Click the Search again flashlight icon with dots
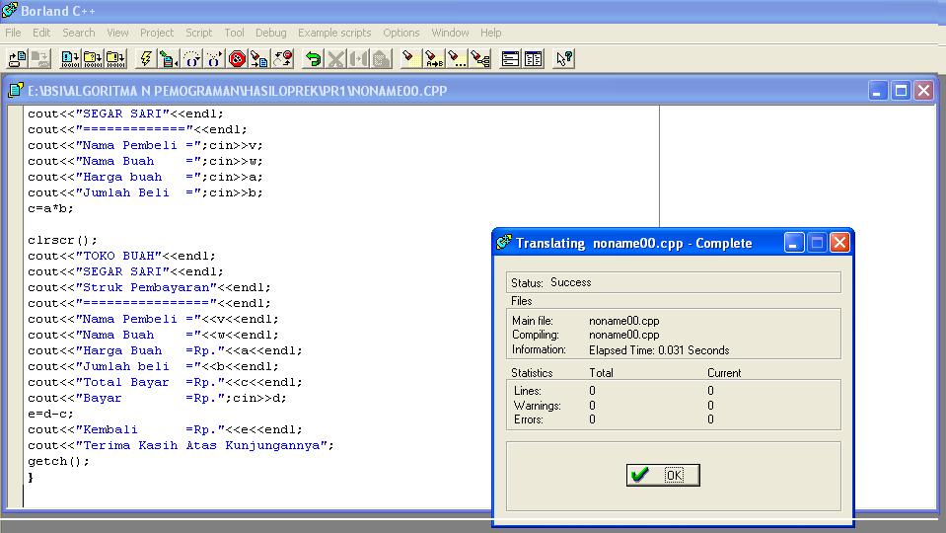946x533 pixels. coord(457,58)
